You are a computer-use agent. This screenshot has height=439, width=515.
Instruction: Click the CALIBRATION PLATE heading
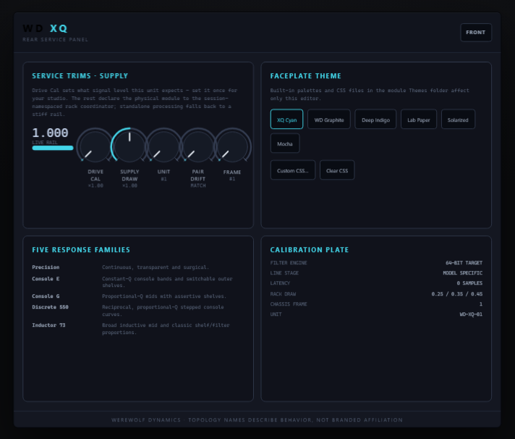click(310, 250)
